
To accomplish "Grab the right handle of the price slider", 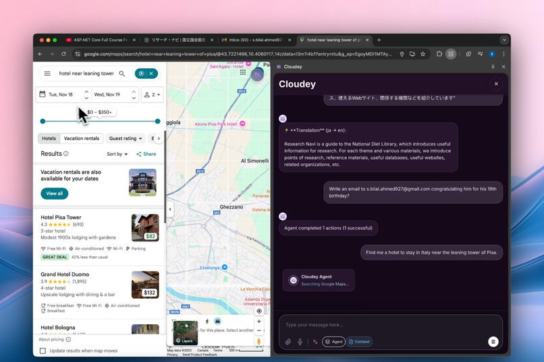I will [x=157, y=121].
